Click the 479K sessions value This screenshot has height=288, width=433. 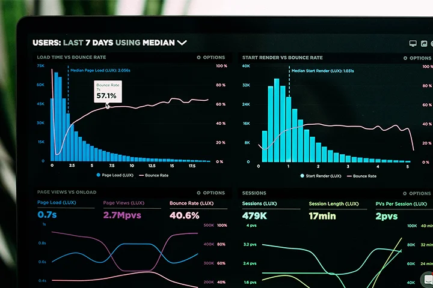click(x=254, y=216)
